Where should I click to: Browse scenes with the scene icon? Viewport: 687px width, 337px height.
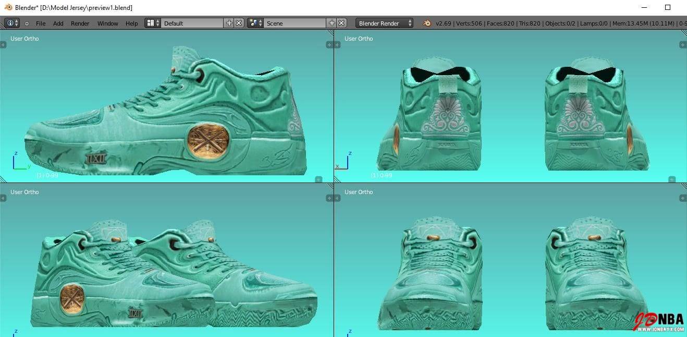[x=255, y=23]
